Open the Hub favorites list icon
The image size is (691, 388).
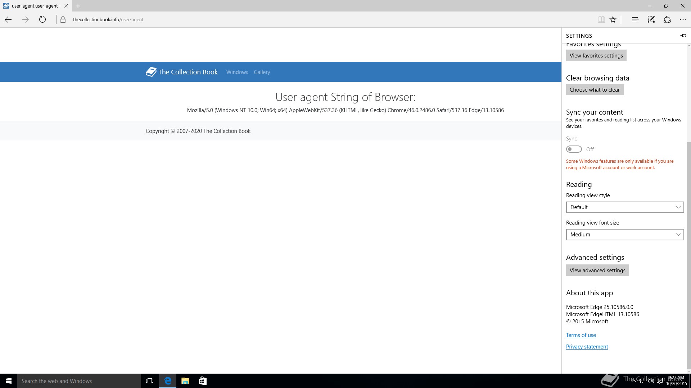pyautogui.click(x=635, y=19)
